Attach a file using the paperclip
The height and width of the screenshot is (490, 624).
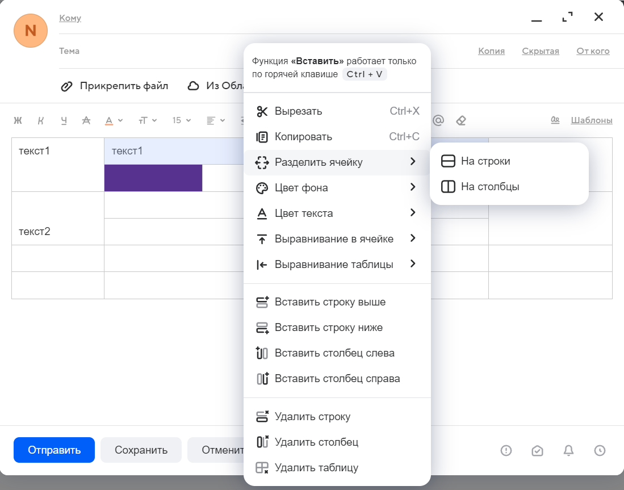click(115, 86)
